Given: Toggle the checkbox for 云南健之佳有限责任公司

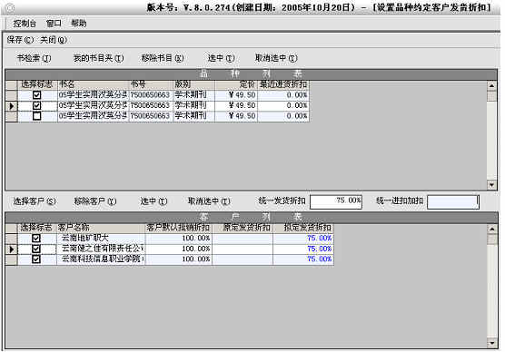Looking at the screenshot, I should pyautogui.click(x=36, y=249).
